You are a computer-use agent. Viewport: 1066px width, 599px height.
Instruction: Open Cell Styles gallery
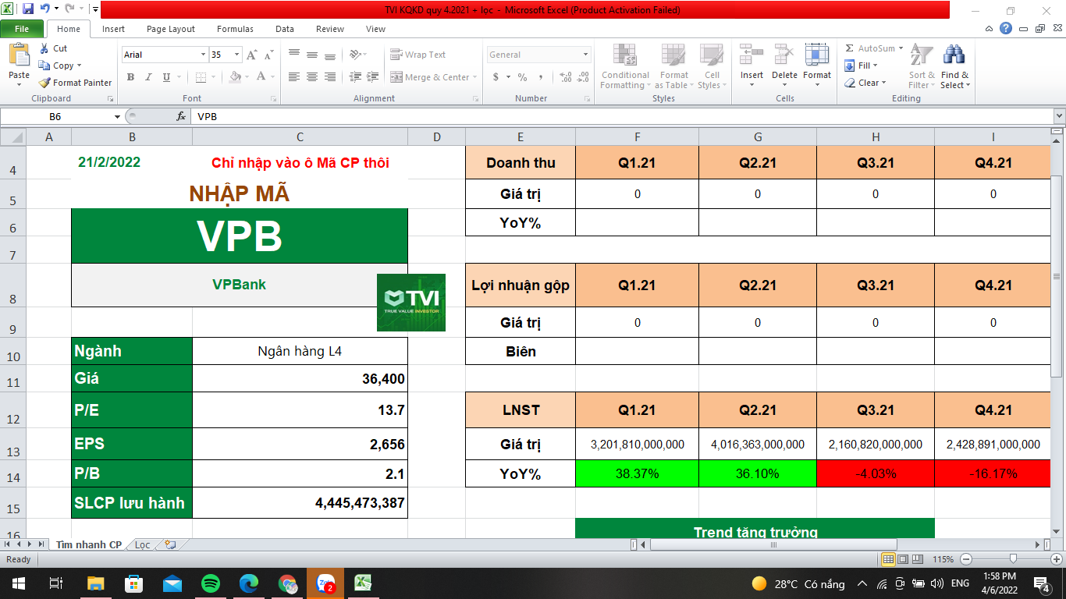tap(711, 67)
